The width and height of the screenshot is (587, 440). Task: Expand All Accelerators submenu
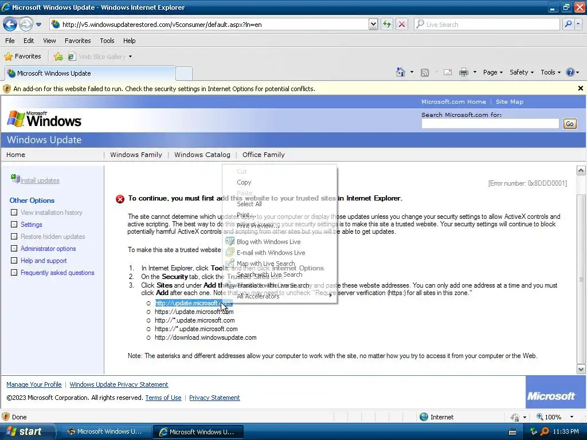pos(279,296)
